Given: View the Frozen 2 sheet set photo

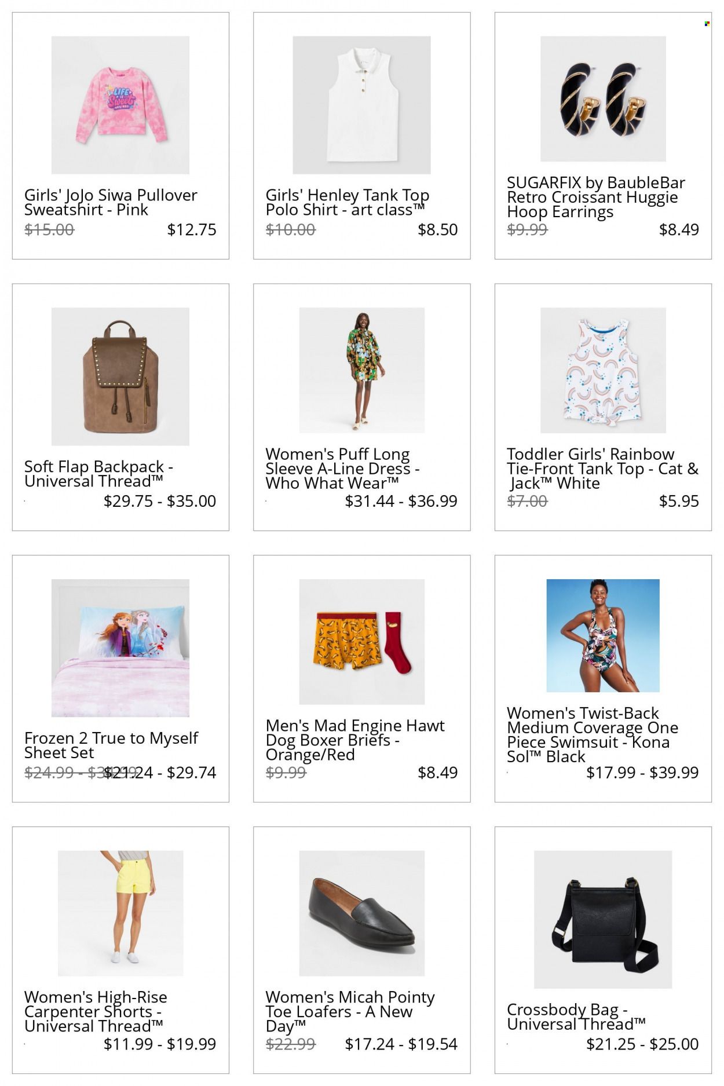Looking at the screenshot, I should [120, 648].
